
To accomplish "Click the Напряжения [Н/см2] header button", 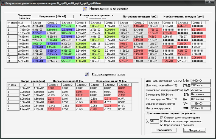I will 52,16.
